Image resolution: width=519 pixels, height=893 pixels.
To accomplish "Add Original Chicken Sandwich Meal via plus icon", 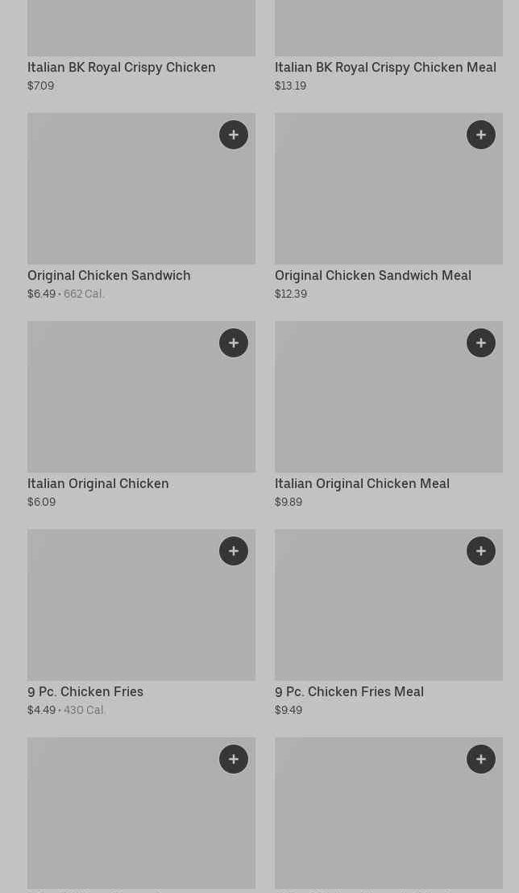I will tap(481, 135).
